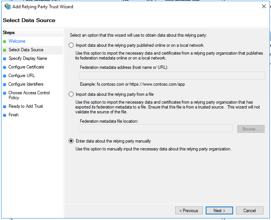The image size is (271, 220).
Task: Select import from online or local network
Action: [71, 45]
